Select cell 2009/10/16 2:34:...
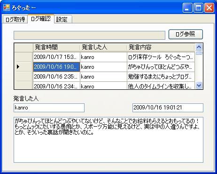217x174 pixels. 56,86
